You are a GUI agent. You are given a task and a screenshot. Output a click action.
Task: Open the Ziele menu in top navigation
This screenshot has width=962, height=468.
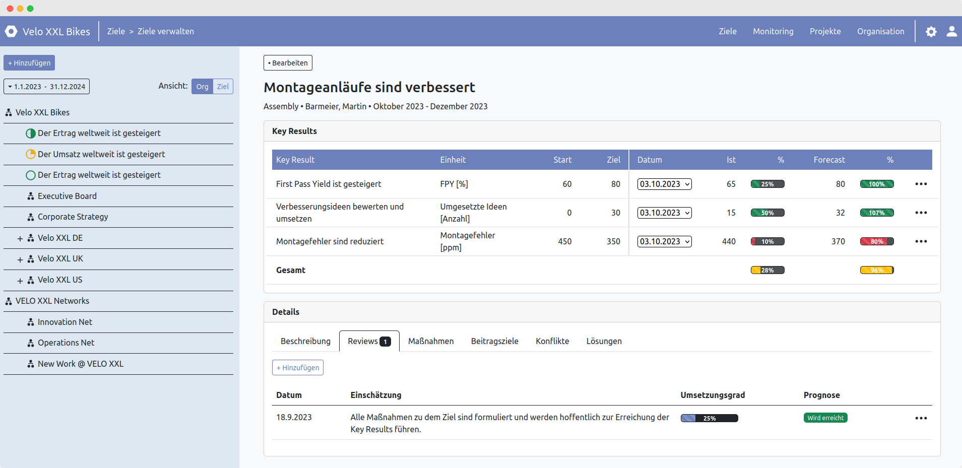tap(727, 31)
